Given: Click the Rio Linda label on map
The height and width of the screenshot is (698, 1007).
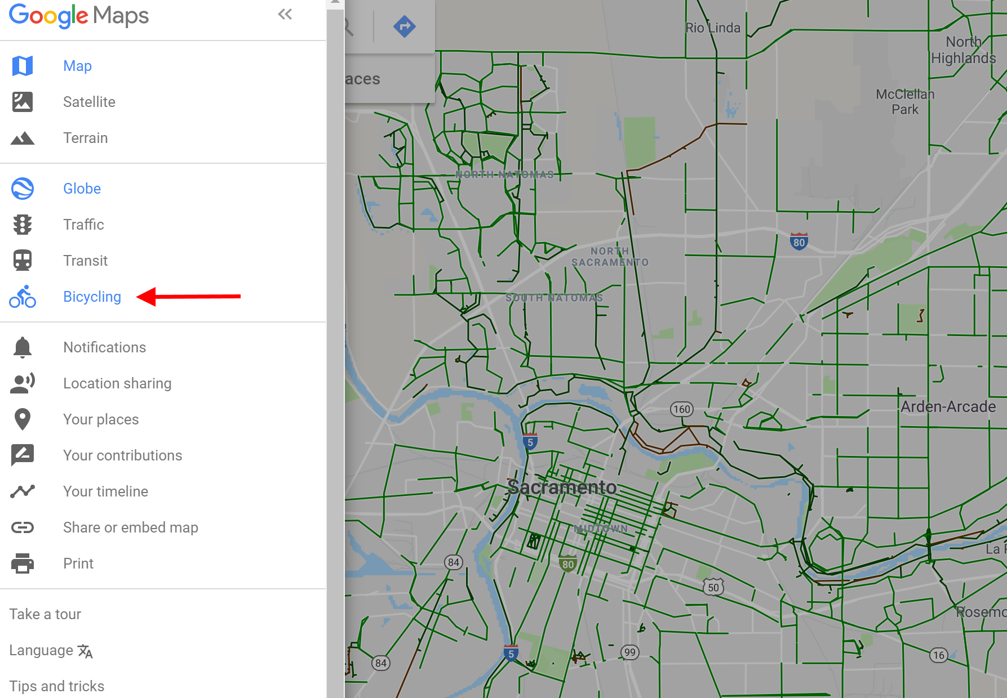Looking at the screenshot, I should point(713,28).
